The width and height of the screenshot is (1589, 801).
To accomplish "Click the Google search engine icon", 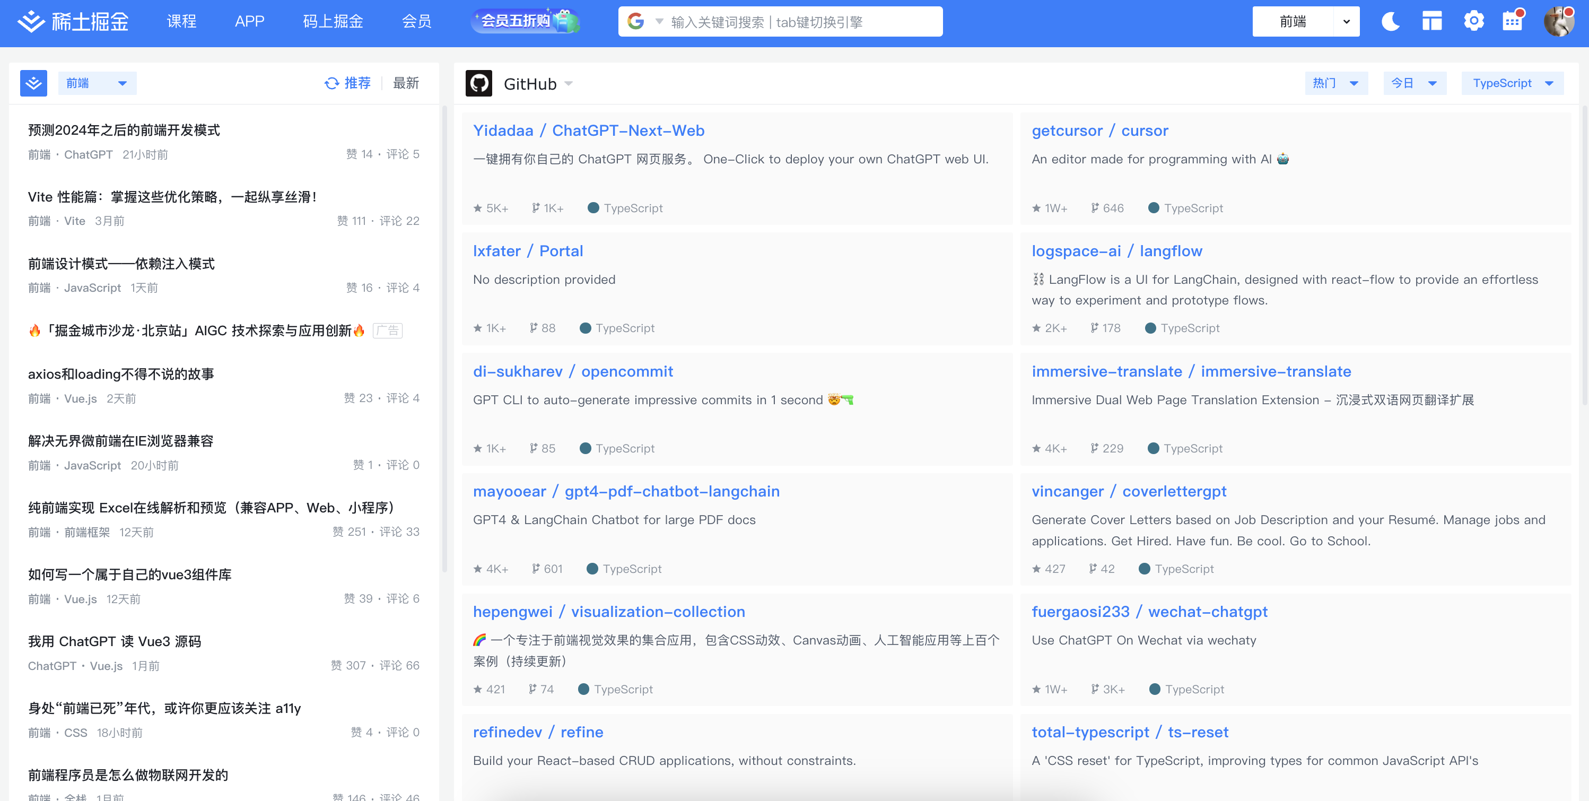I will 635,22.
